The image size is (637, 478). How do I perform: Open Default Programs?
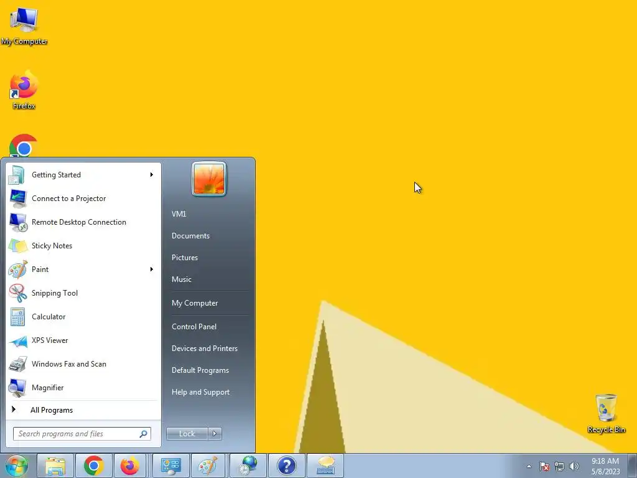(x=200, y=370)
